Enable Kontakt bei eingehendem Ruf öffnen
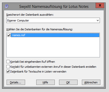The height and width of the screenshot is (92, 109). 8,62
